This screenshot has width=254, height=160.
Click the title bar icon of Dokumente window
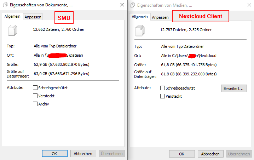tap(5, 5)
